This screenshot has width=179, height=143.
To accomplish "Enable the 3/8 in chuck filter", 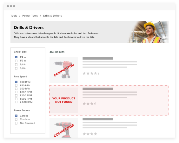I will tap(16, 65).
